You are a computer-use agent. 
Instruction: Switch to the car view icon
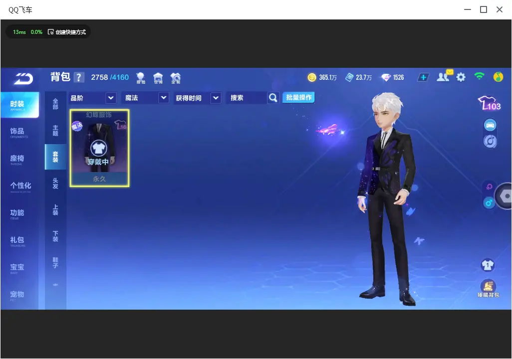pos(490,125)
